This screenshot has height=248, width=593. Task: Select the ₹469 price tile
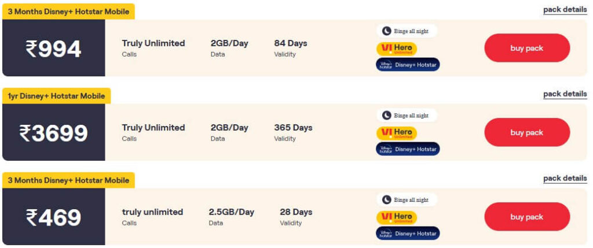click(x=53, y=217)
